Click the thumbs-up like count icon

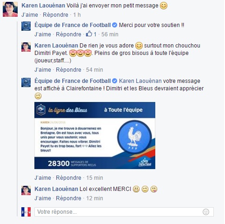click(89, 34)
